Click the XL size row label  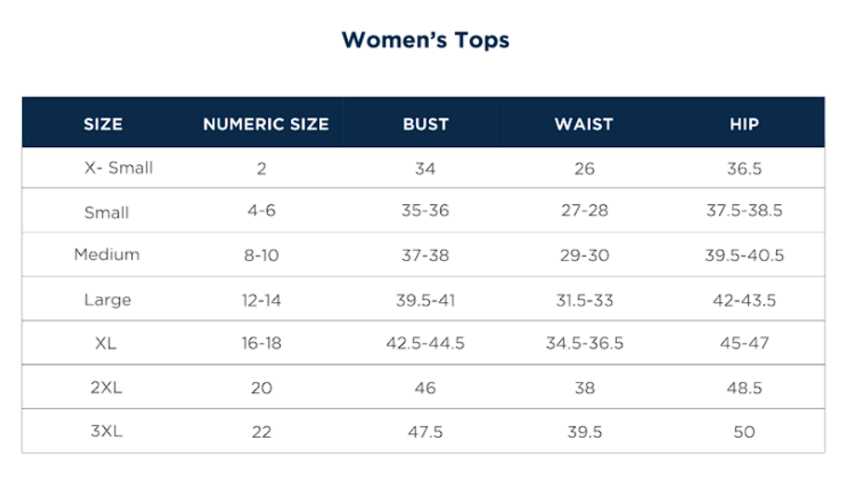point(106,344)
